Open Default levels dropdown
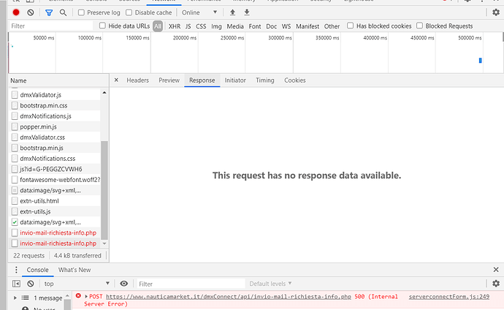 (x=270, y=284)
